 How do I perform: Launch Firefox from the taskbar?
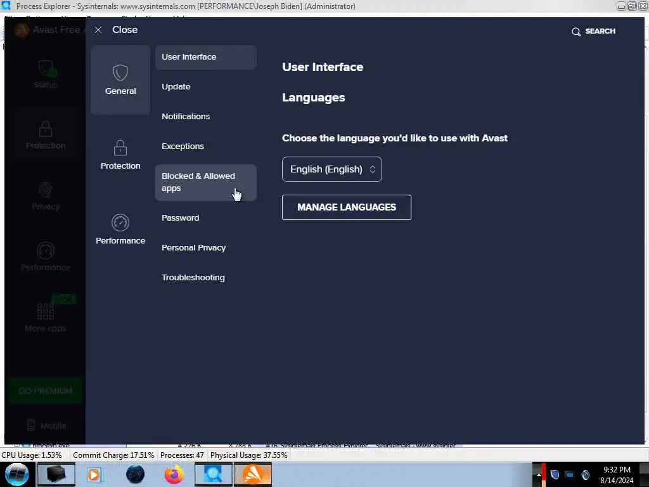[x=174, y=474]
